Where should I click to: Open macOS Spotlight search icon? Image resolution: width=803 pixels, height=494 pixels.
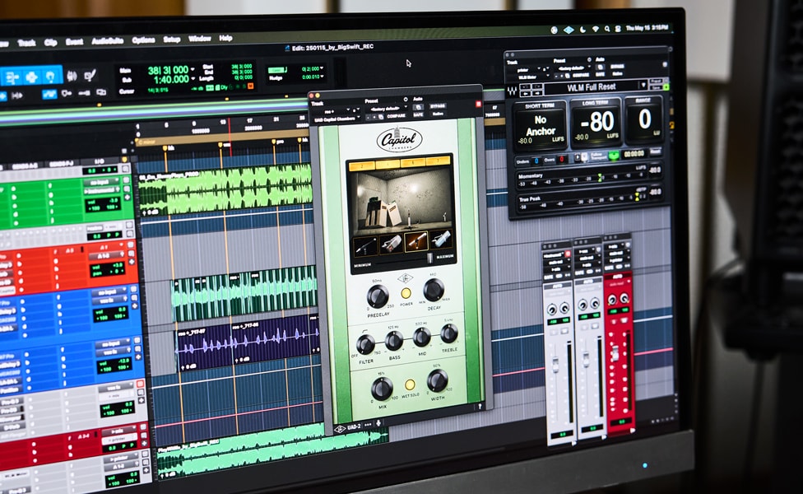(x=607, y=29)
